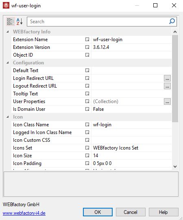
Task: Click the marker square next to User Properties
Action: tap(87, 101)
